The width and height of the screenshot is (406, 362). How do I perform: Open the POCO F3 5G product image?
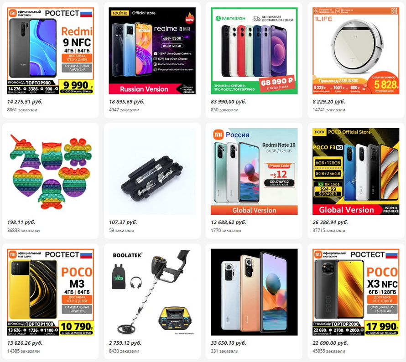coord(356,171)
